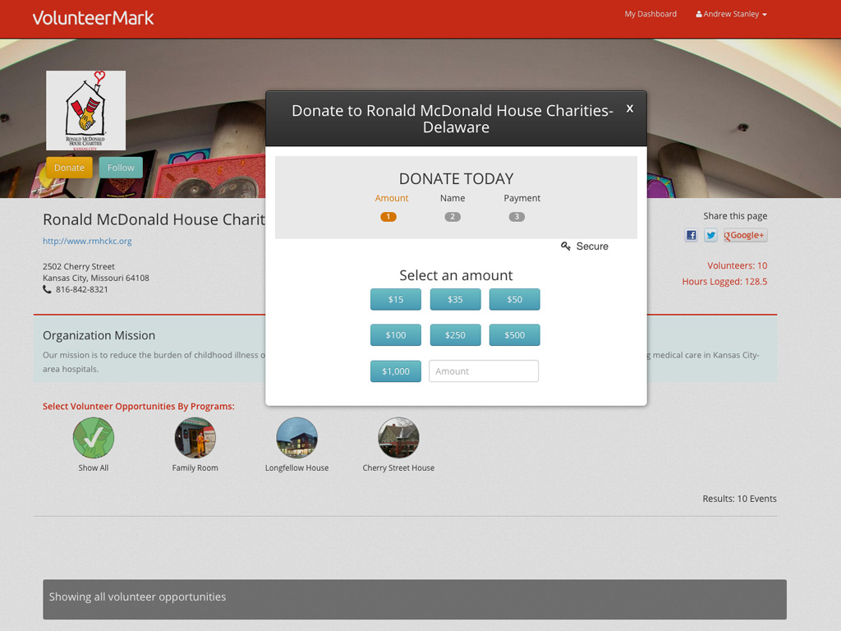Click the Share this page label

[x=735, y=216]
